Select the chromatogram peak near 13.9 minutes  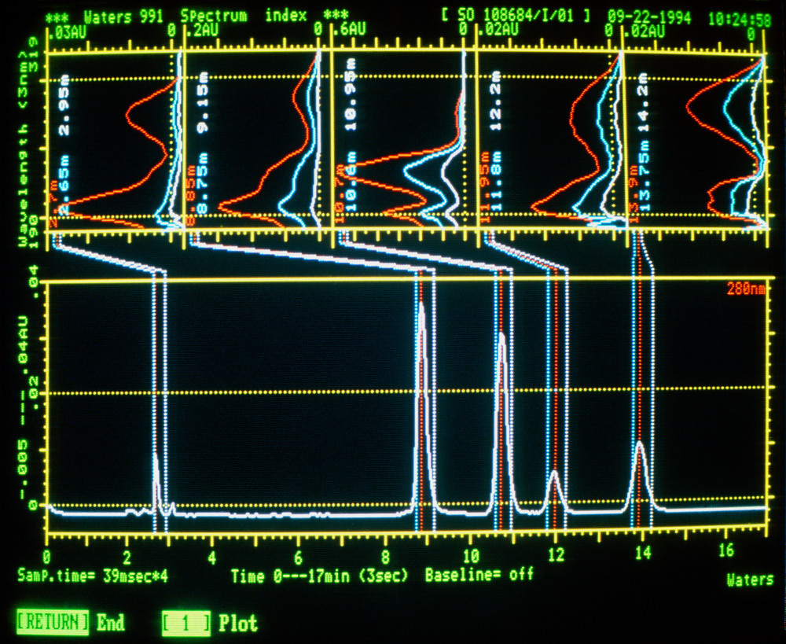640,476
